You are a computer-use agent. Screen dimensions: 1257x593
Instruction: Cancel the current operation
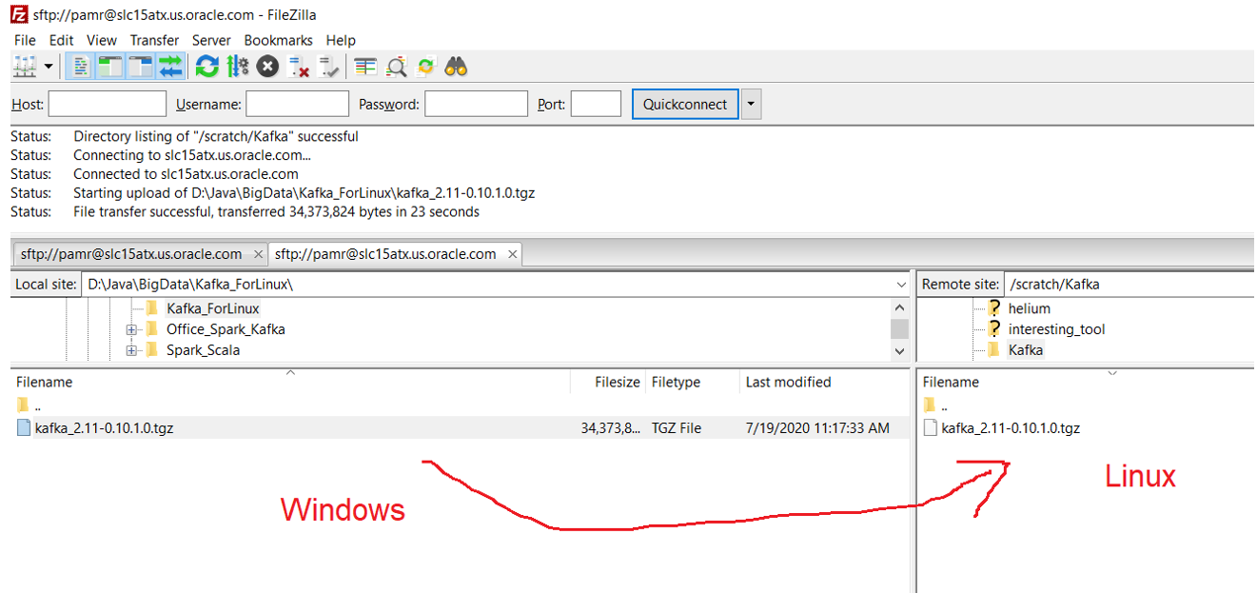267,67
